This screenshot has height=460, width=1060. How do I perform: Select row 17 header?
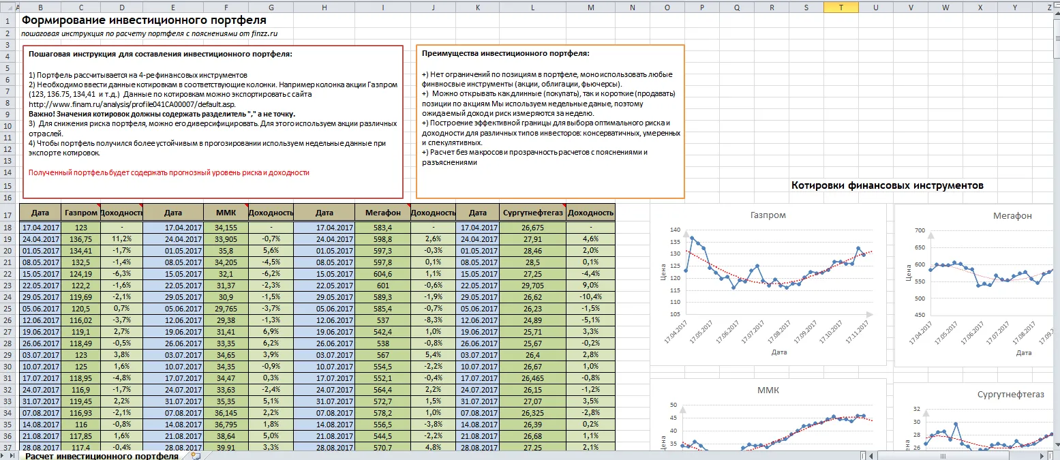8,214
